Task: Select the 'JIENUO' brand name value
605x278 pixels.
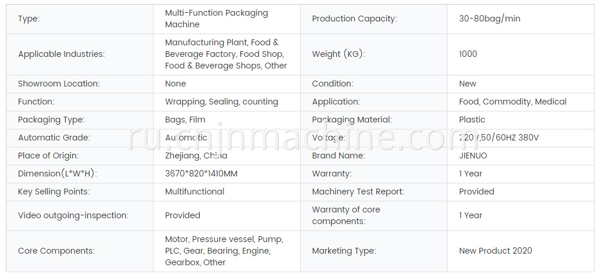Action: [x=473, y=156]
